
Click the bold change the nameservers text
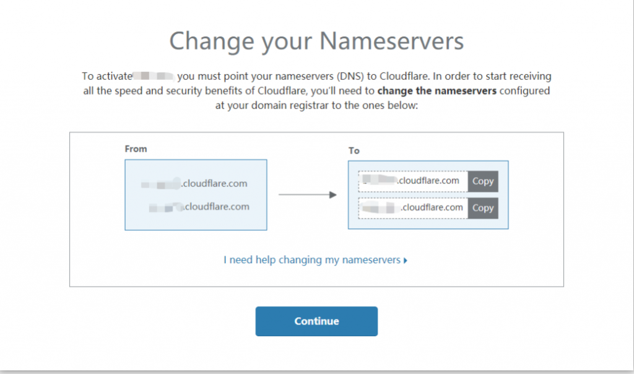click(x=436, y=91)
